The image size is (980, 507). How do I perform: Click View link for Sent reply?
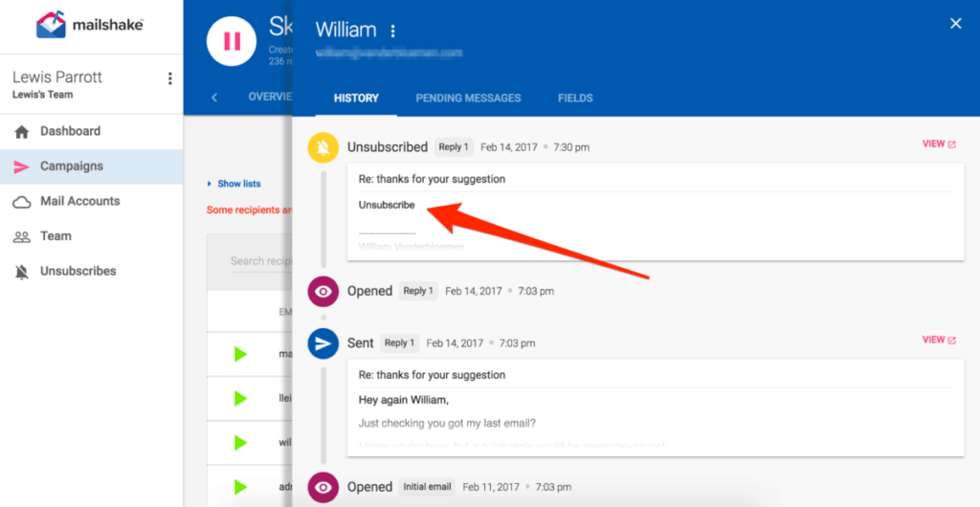(939, 340)
